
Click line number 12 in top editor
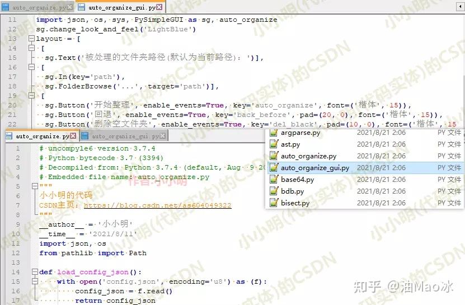click(12, 29)
